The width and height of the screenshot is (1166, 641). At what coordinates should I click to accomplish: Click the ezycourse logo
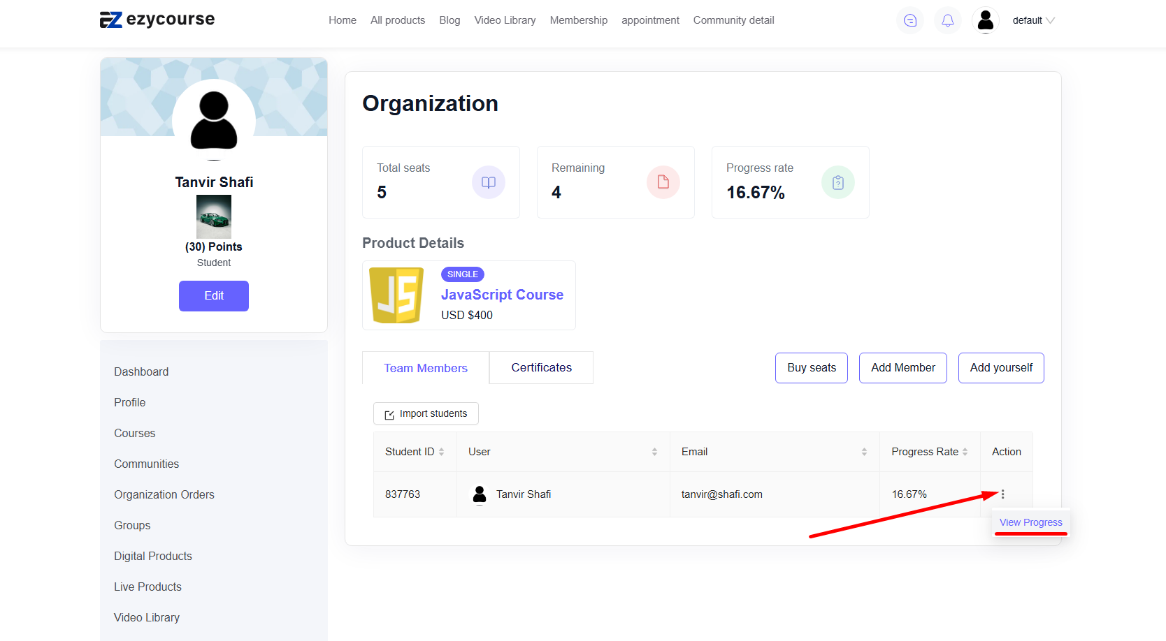pyautogui.click(x=157, y=20)
